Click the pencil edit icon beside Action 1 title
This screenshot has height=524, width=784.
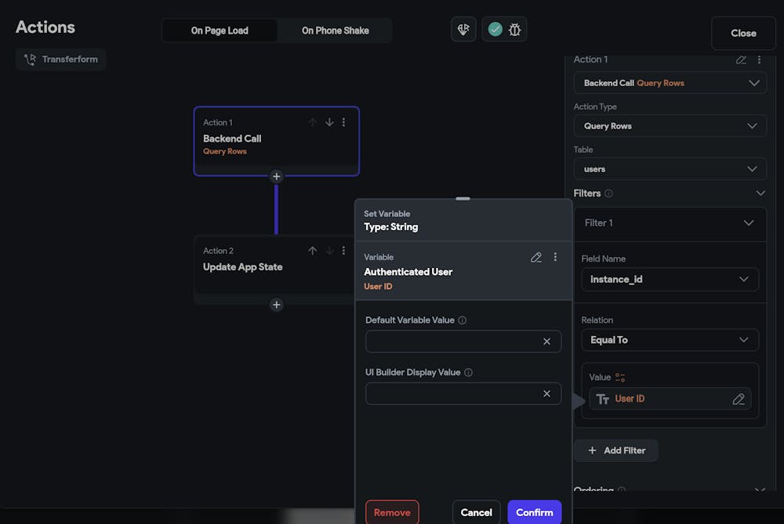click(741, 60)
